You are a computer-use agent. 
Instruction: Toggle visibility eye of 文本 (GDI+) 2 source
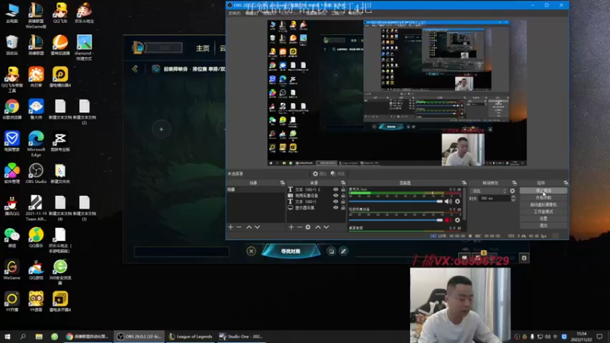point(335,189)
